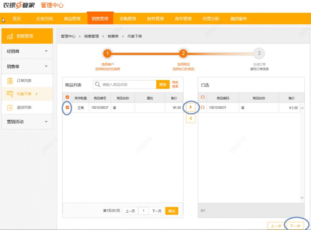The image size is (311, 230).
Task: Click the 退货列表 return arrow icon
Action: [x=10, y=108]
